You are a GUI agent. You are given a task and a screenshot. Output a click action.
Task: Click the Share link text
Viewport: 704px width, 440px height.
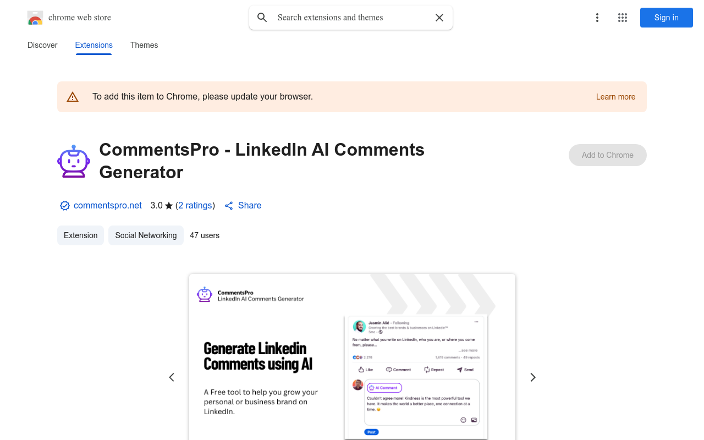pos(250,205)
